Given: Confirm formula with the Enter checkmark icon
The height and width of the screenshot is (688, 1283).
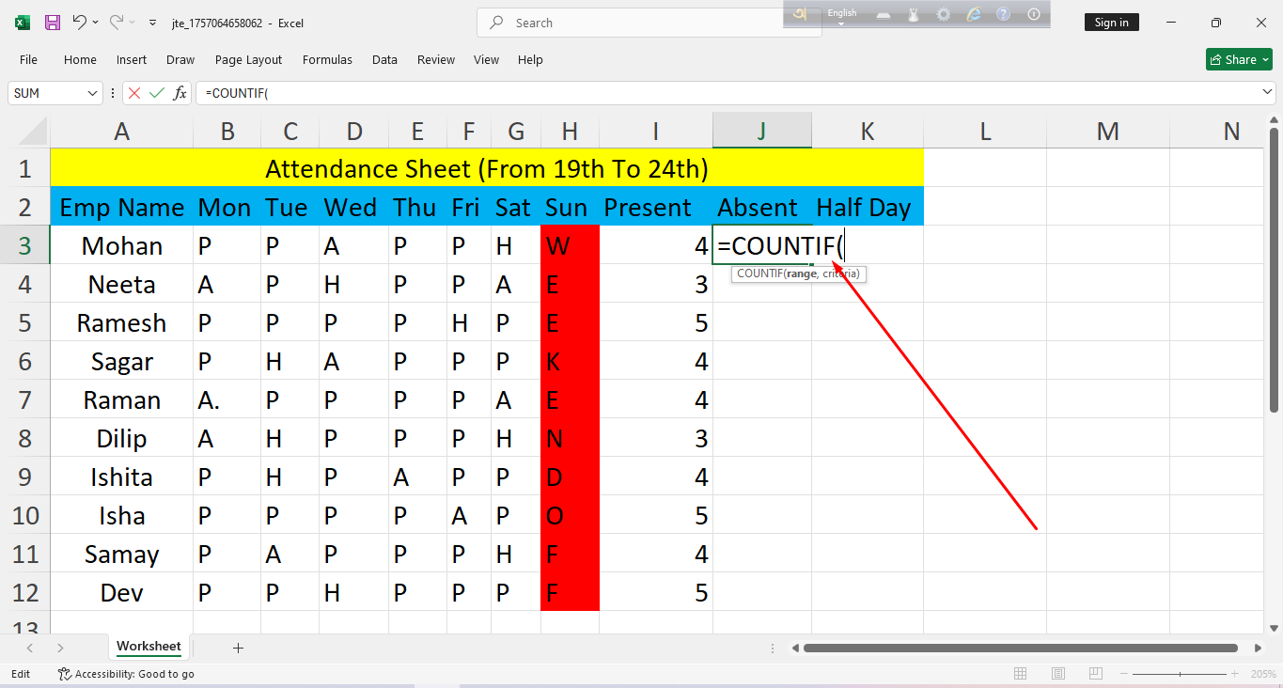Looking at the screenshot, I should (x=157, y=93).
